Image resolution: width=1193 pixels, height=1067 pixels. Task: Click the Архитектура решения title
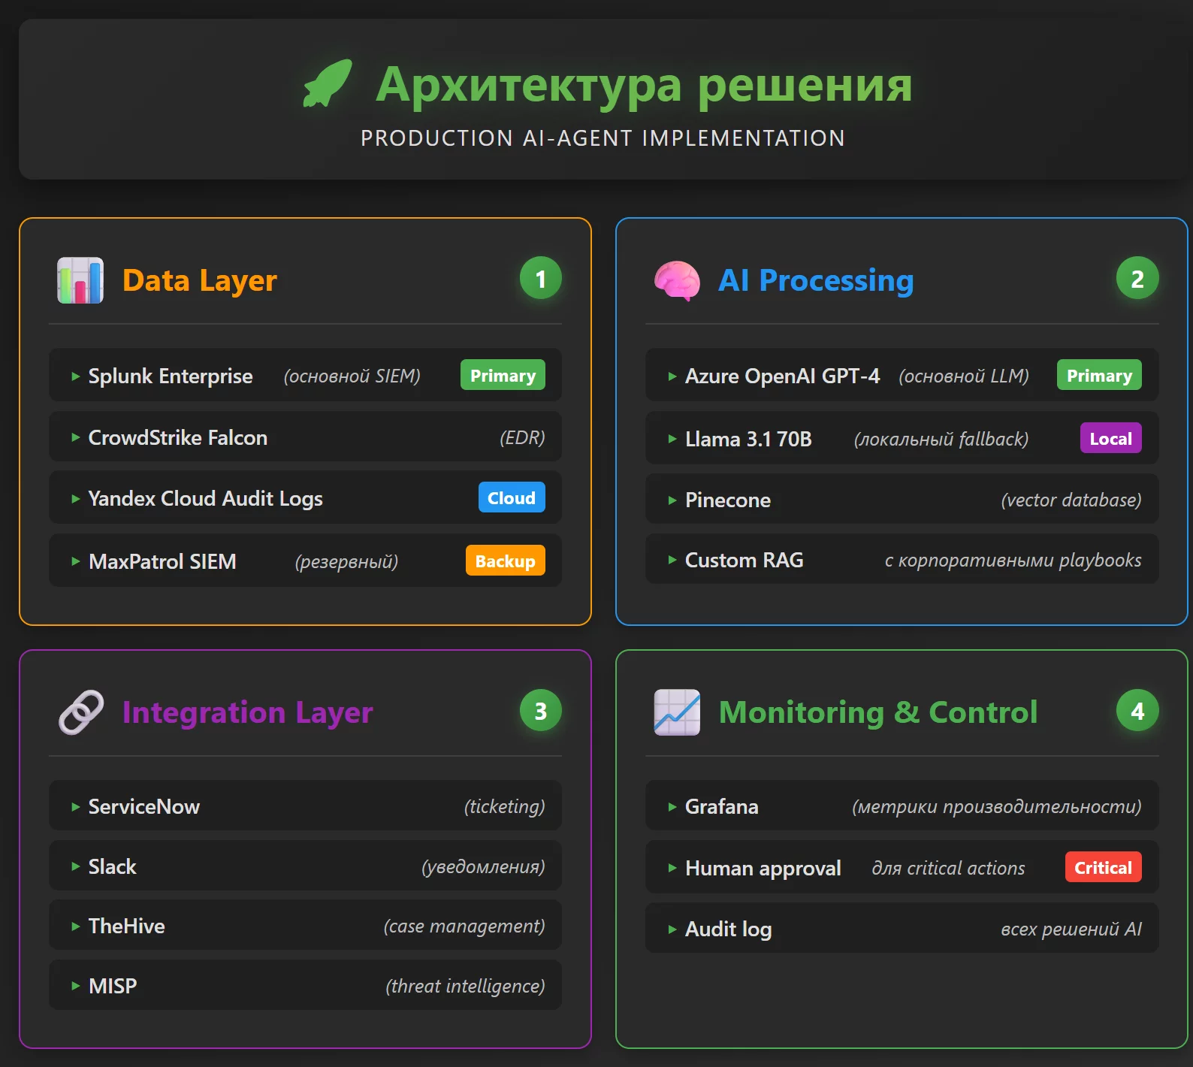pos(645,84)
